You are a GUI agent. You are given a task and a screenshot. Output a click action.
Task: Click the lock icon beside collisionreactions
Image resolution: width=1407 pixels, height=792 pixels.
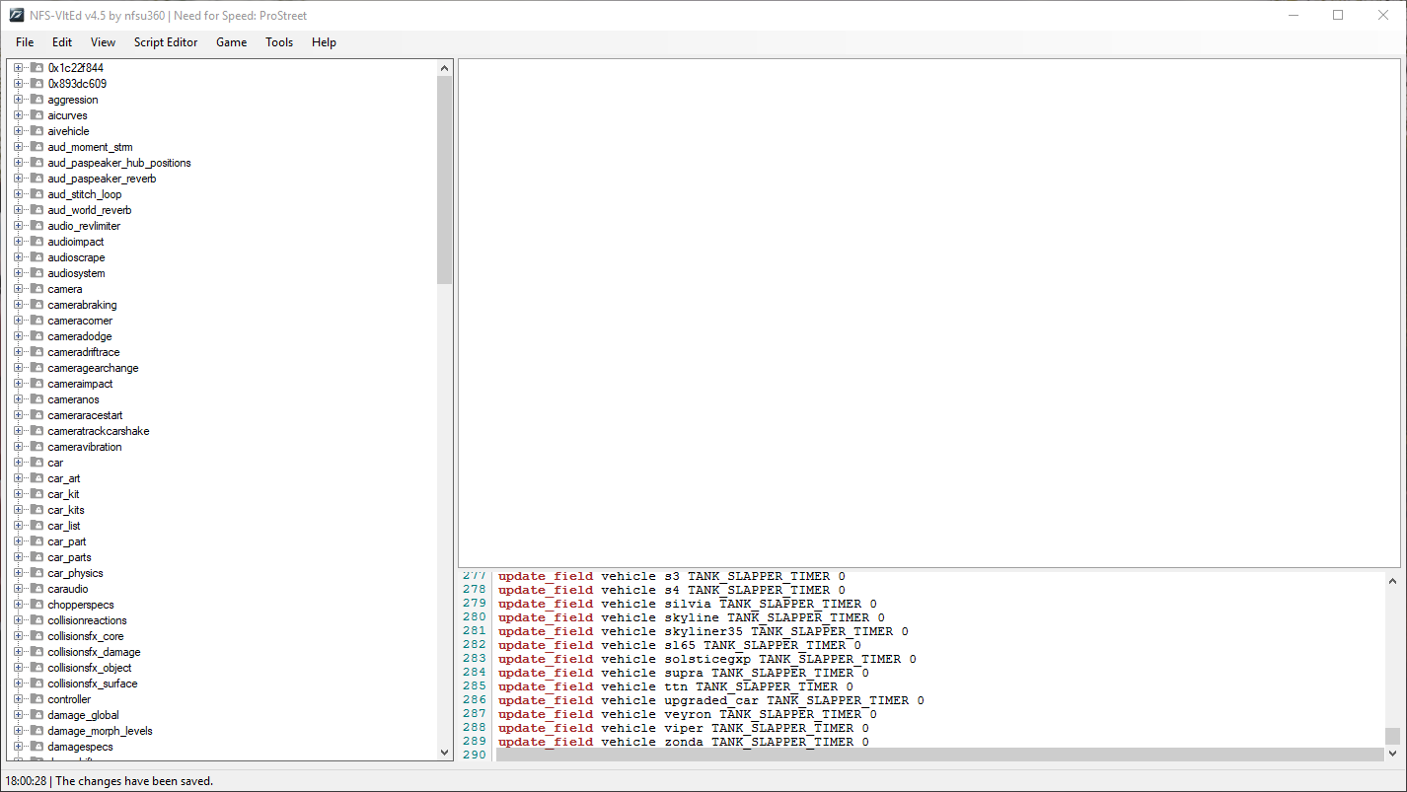(37, 620)
